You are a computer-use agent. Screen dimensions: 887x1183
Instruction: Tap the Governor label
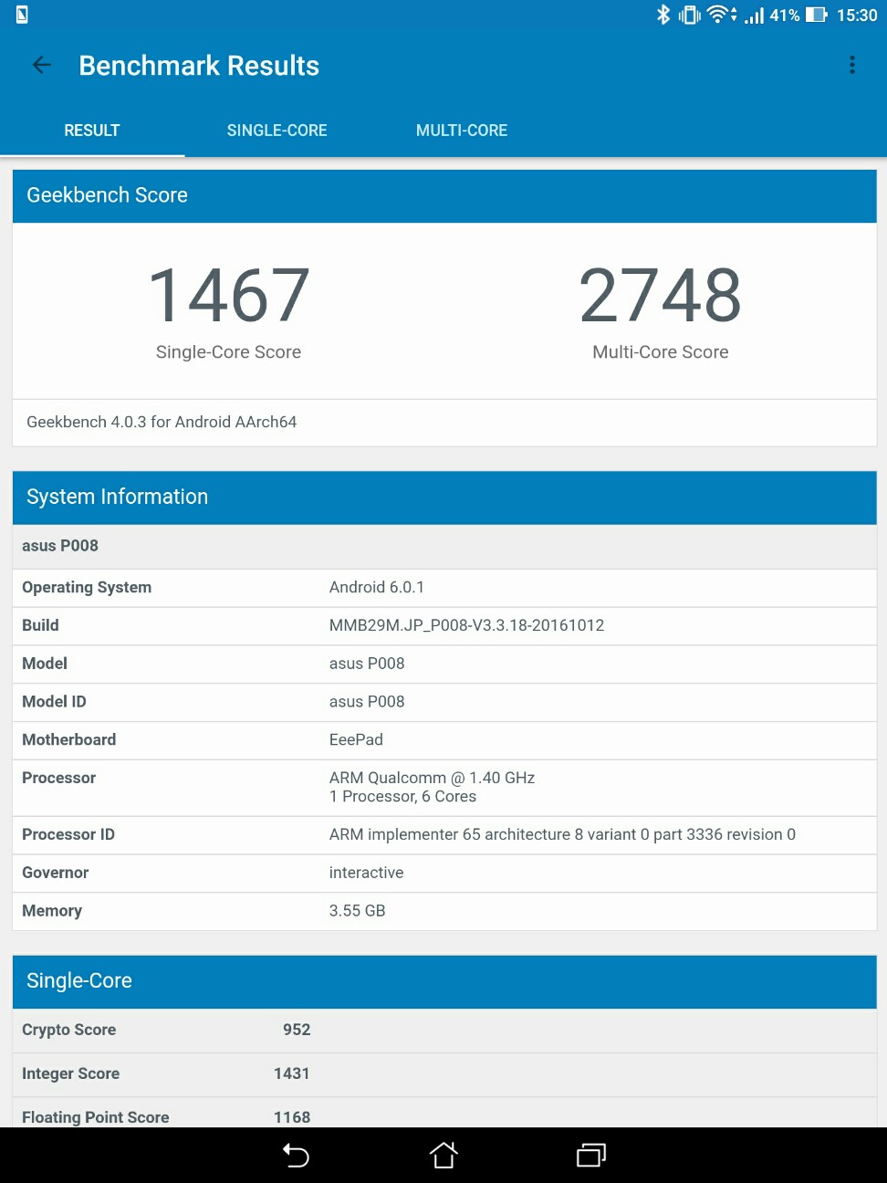(56, 873)
